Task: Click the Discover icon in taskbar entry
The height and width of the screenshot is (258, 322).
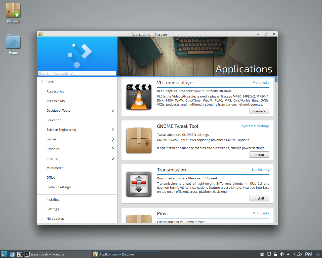Action: point(96,254)
